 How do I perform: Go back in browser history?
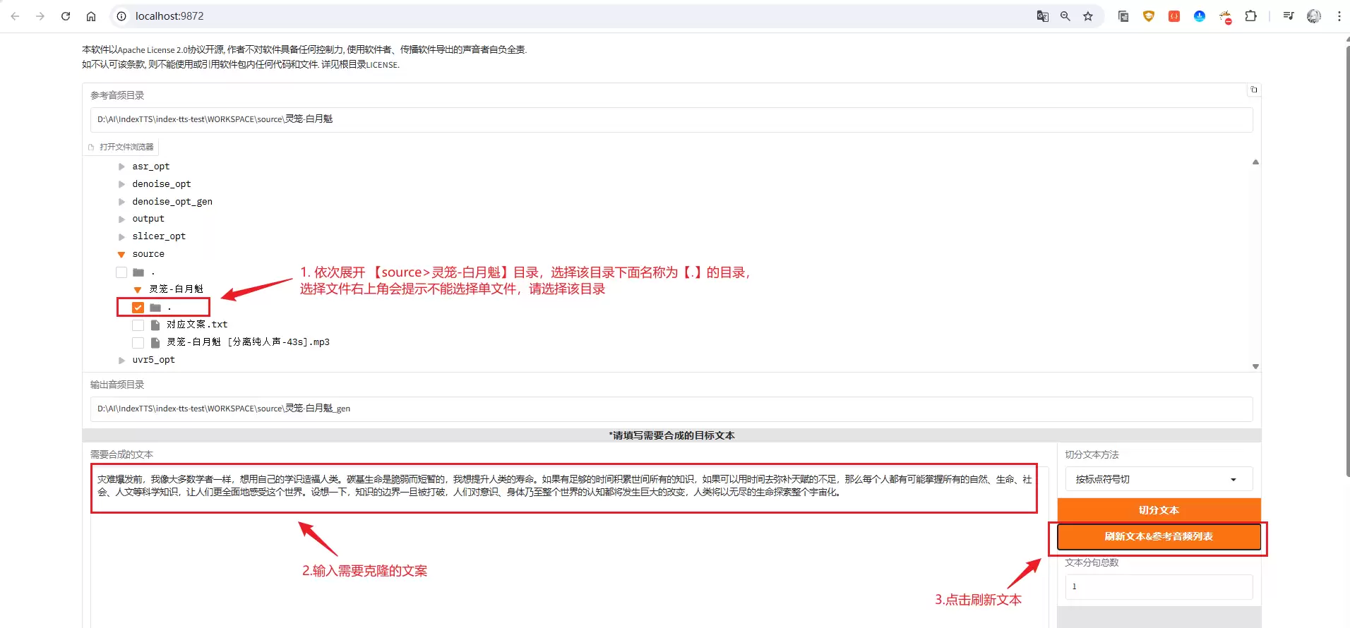pos(15,16)
